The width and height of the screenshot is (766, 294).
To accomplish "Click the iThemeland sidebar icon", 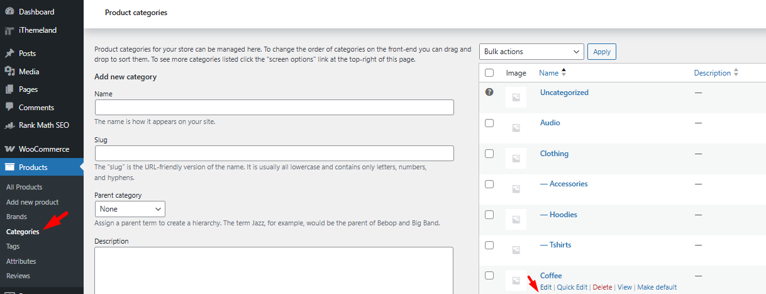I will tap(9, 30).
